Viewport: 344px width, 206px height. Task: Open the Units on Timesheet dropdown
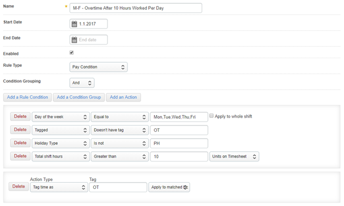234,156
